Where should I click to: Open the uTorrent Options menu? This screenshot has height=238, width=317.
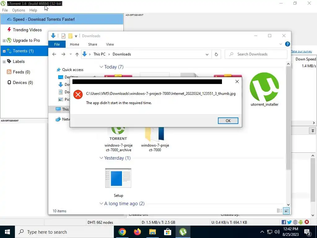[x=19, y=10]
